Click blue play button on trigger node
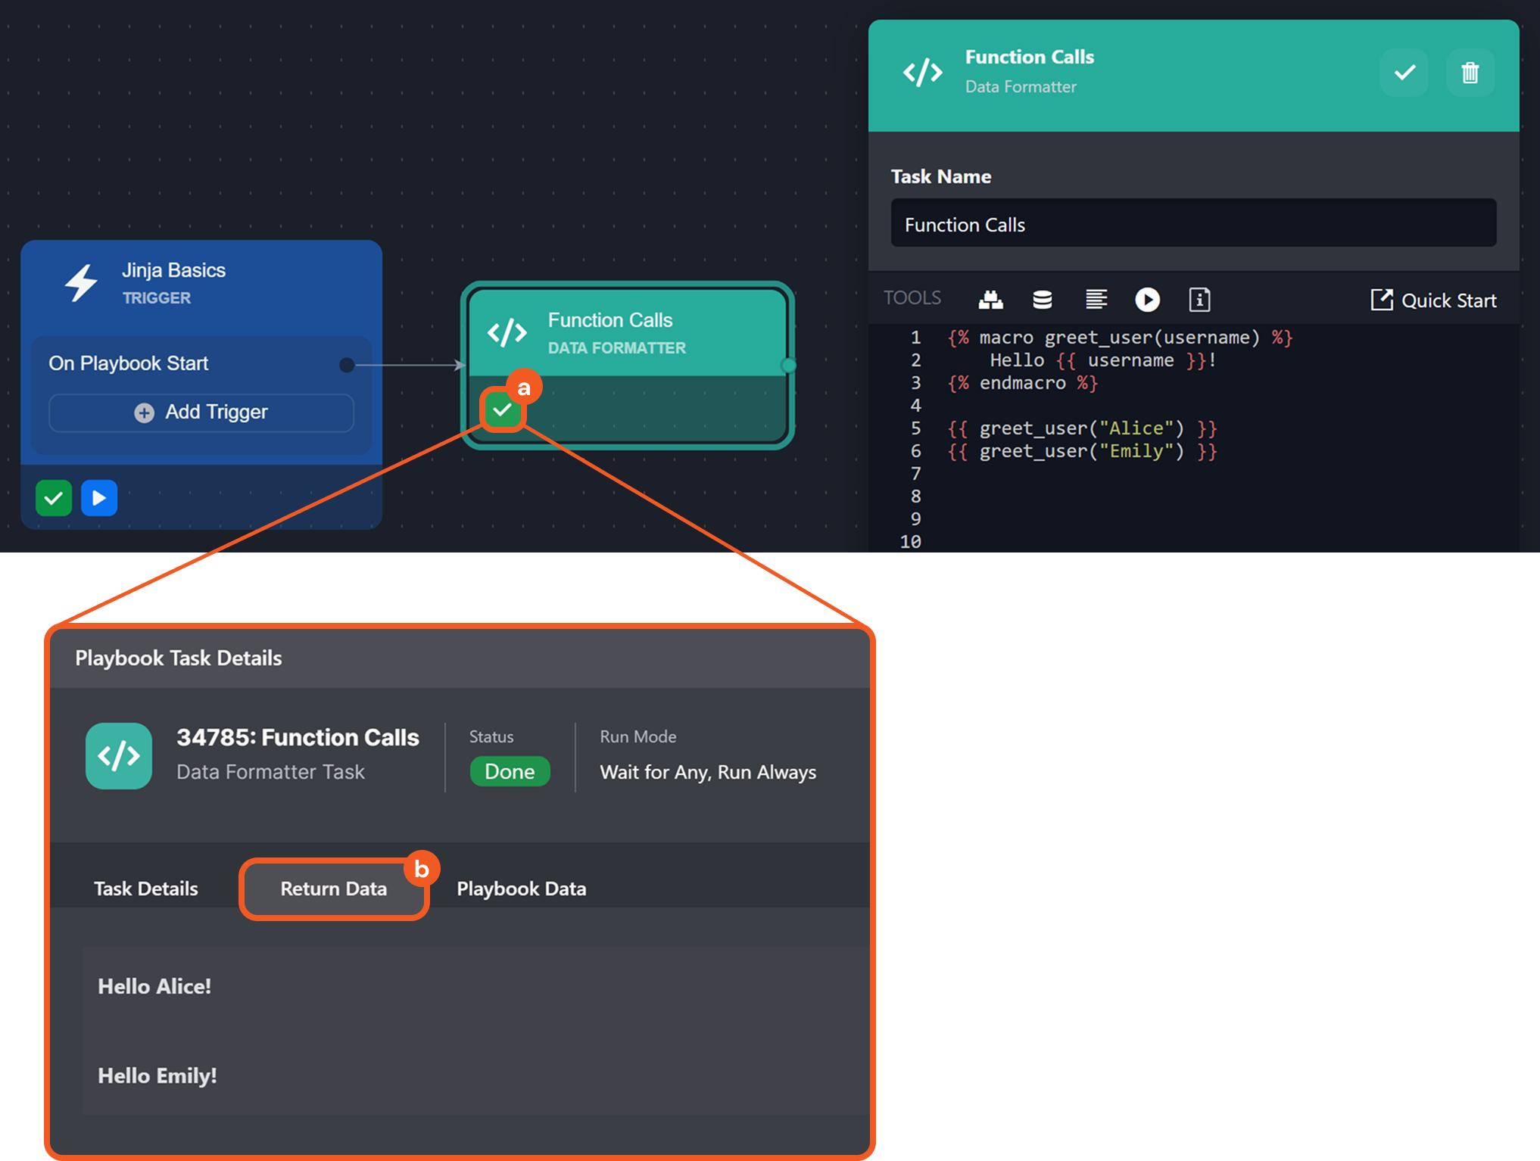Image resolution: width=1540 pixels, height=1161 pixels. tap(99, 498)
